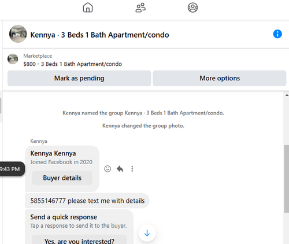Click the group chat photo in header
Viewport: 289px width, 244px height.
click(x=18, y=34)
